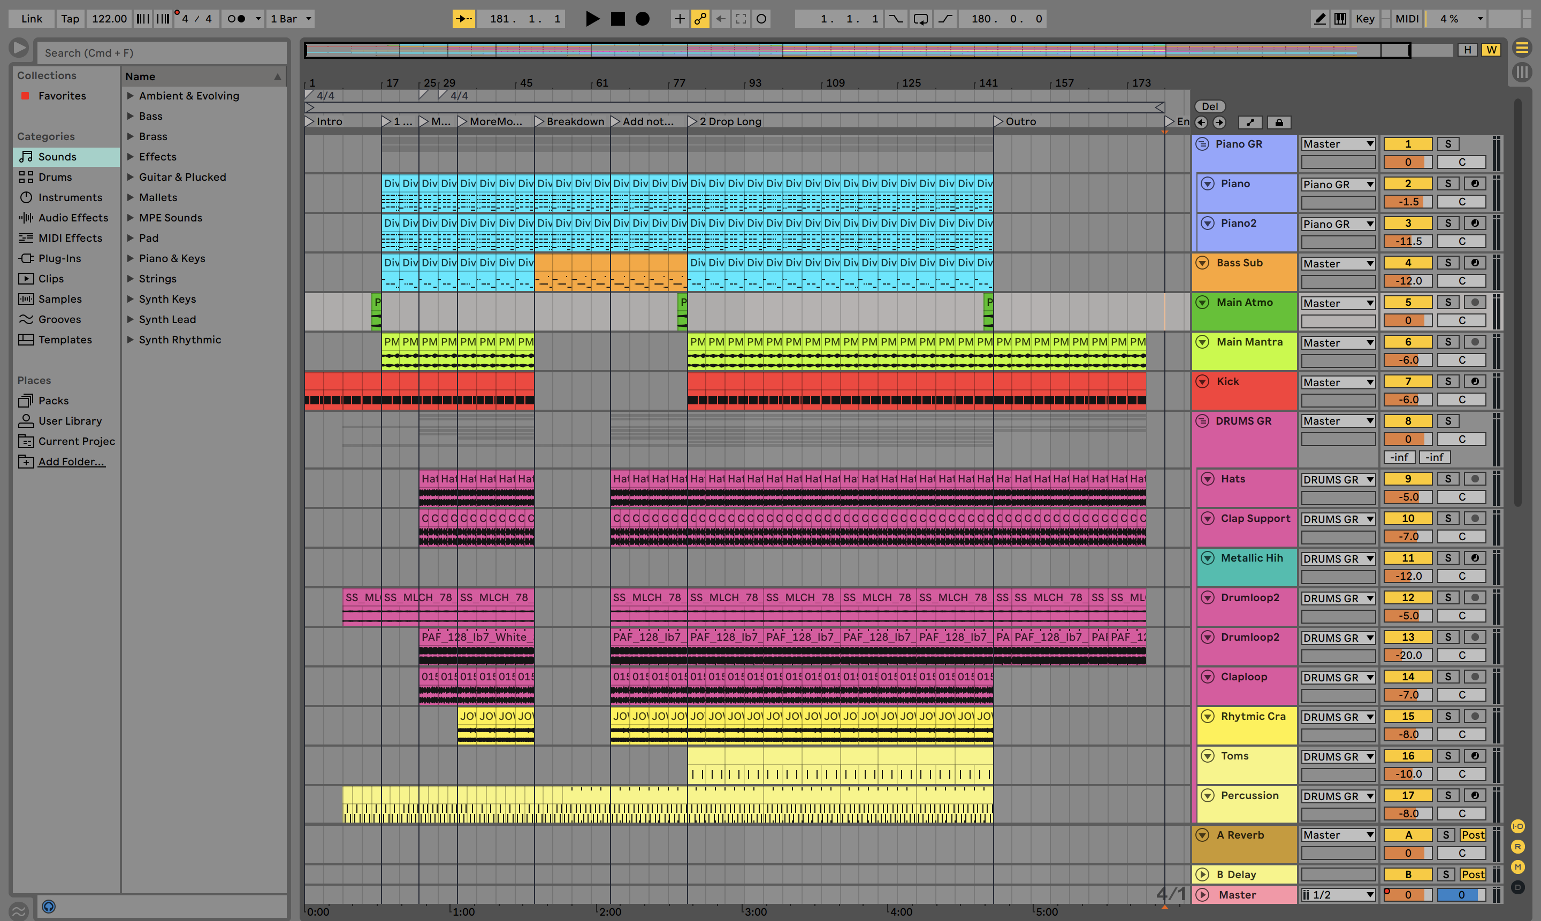Toggle Automation Mode icon beside locator arrows
This screenshot has width=1541, height=921.
click(x=1250, y=122)
